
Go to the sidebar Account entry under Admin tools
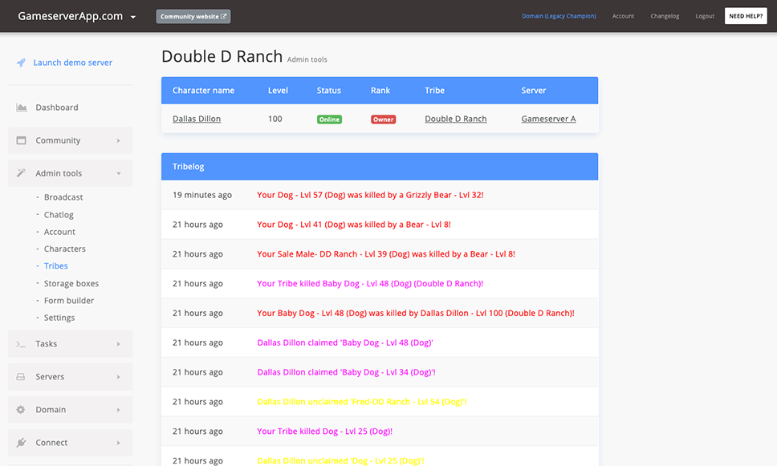(59, 232)
